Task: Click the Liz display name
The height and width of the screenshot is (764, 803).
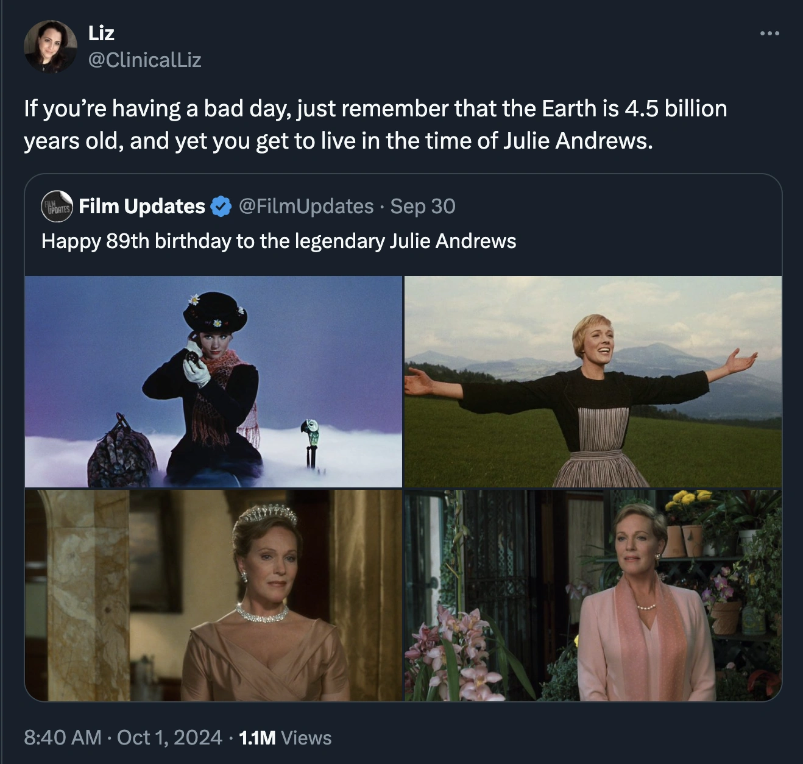Action: [101, 33]
